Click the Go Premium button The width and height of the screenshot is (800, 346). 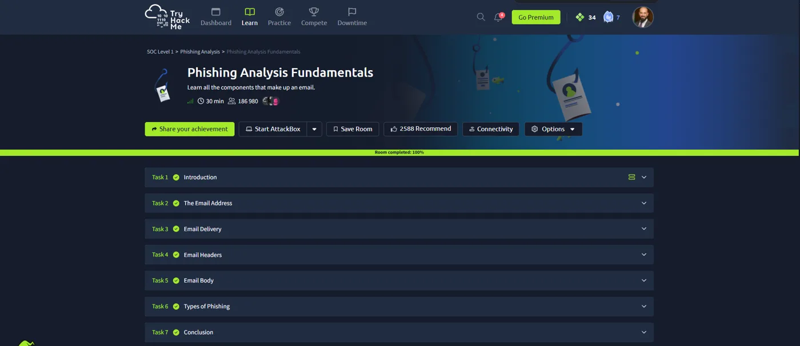(536, 17)
